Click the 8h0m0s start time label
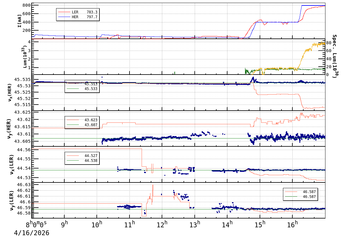350x237 pixels. click(36, 225)
